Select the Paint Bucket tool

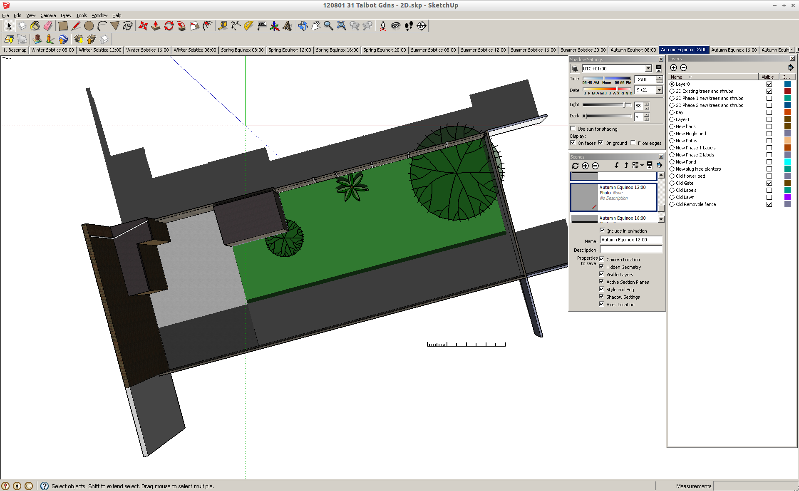[x=35, y=26]
